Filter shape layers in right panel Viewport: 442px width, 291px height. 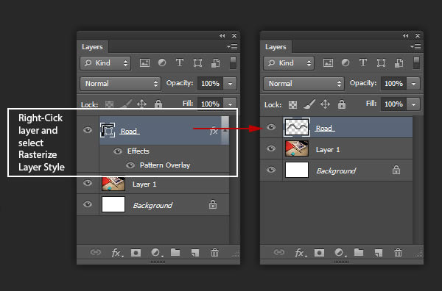point(381,62)
